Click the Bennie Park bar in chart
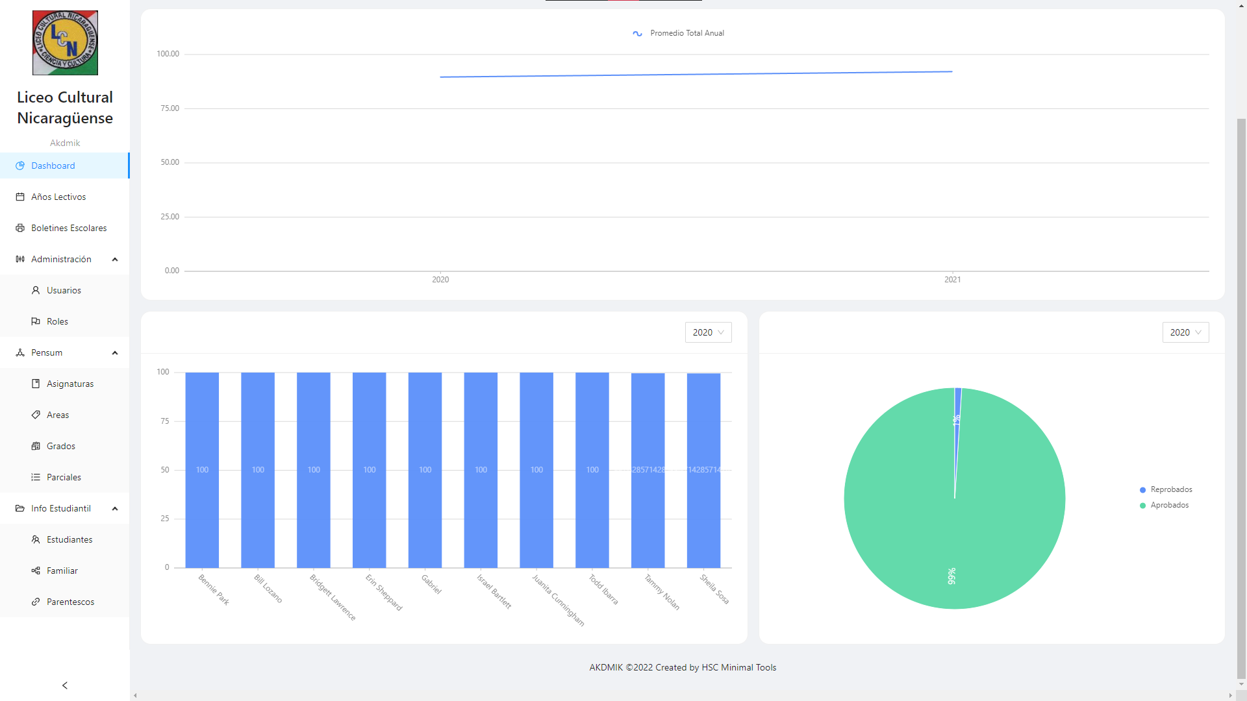The height and width of the screenshot is (701, 1247). coord(202,469)
